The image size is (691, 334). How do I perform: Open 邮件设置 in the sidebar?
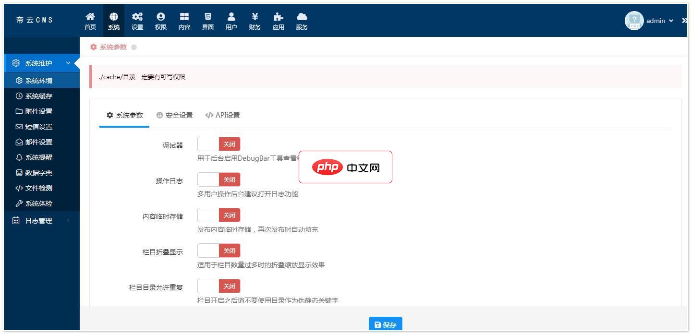pyautogui.click(x=38, y=142)
